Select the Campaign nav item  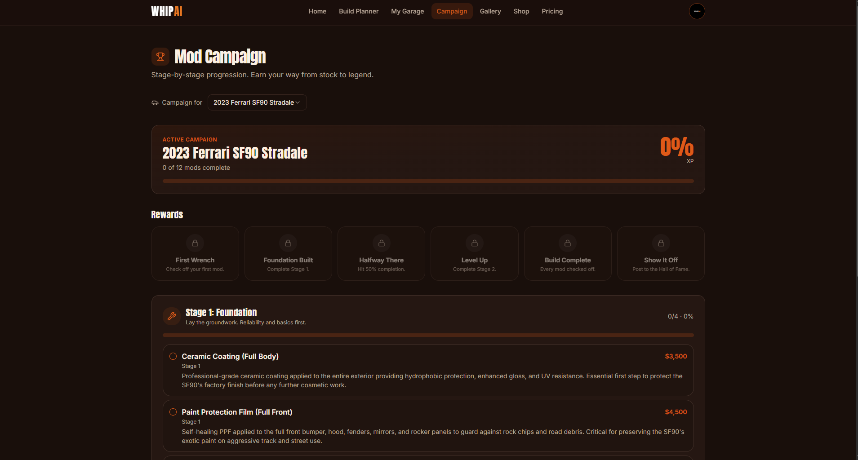[452, 11]
